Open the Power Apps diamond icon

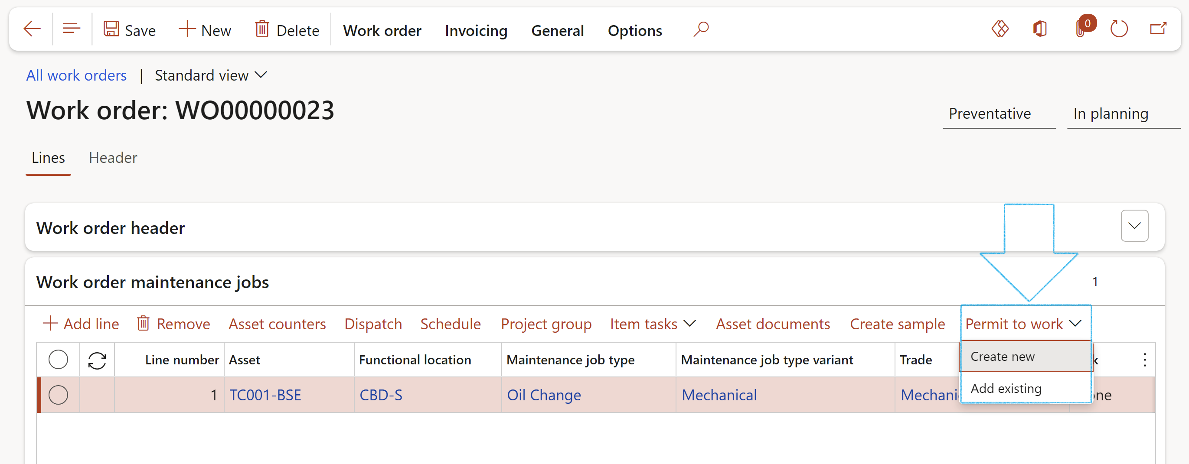tap(1000, 29)
